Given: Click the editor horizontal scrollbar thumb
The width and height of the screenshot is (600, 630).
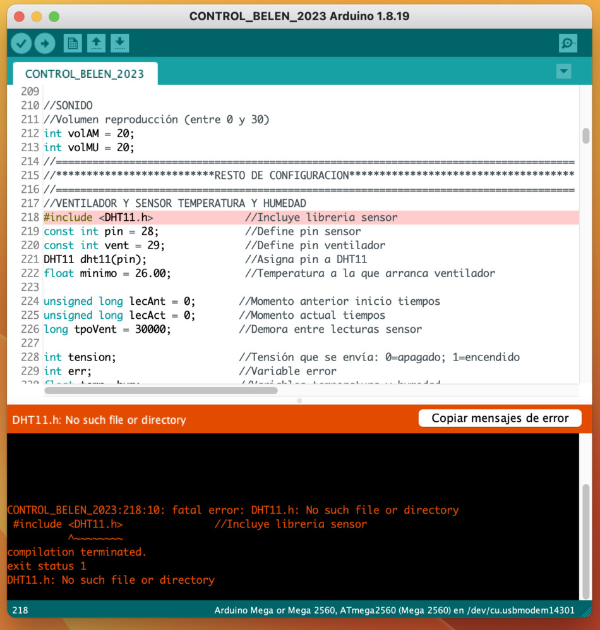Looking at the screenshot, I should [x=161, y=390].
